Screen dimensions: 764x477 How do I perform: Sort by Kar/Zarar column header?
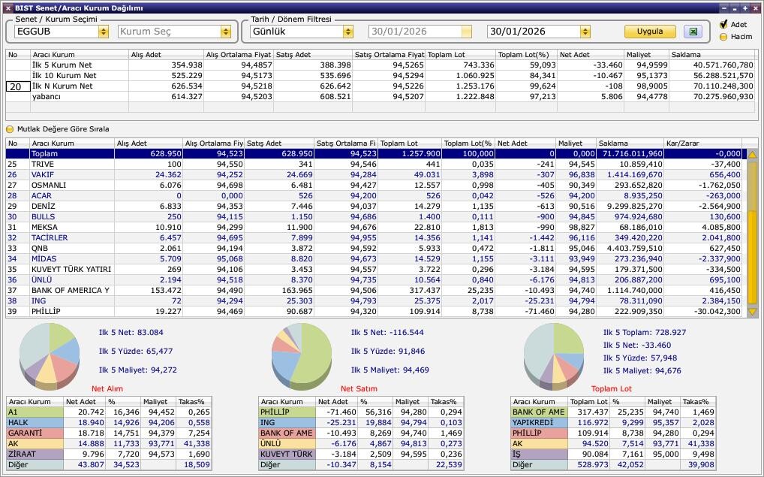click(702, 143)
